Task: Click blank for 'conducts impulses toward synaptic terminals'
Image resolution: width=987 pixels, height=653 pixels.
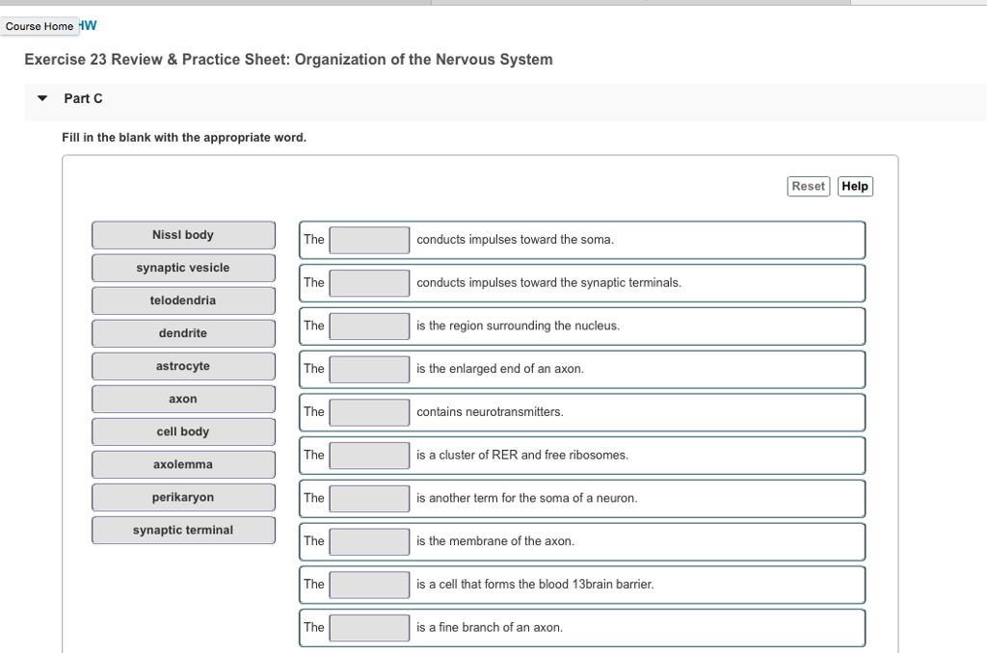Action: click(370, 283)
